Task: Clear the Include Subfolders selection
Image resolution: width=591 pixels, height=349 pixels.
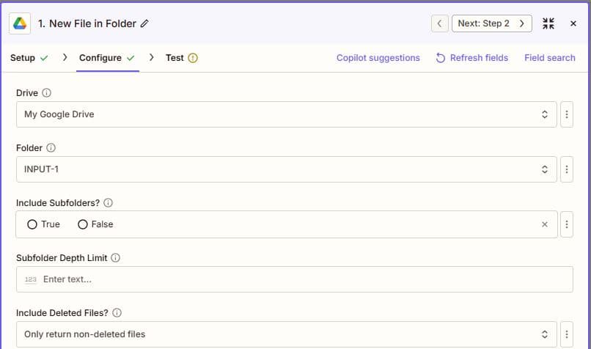Action: click(544, 224)
